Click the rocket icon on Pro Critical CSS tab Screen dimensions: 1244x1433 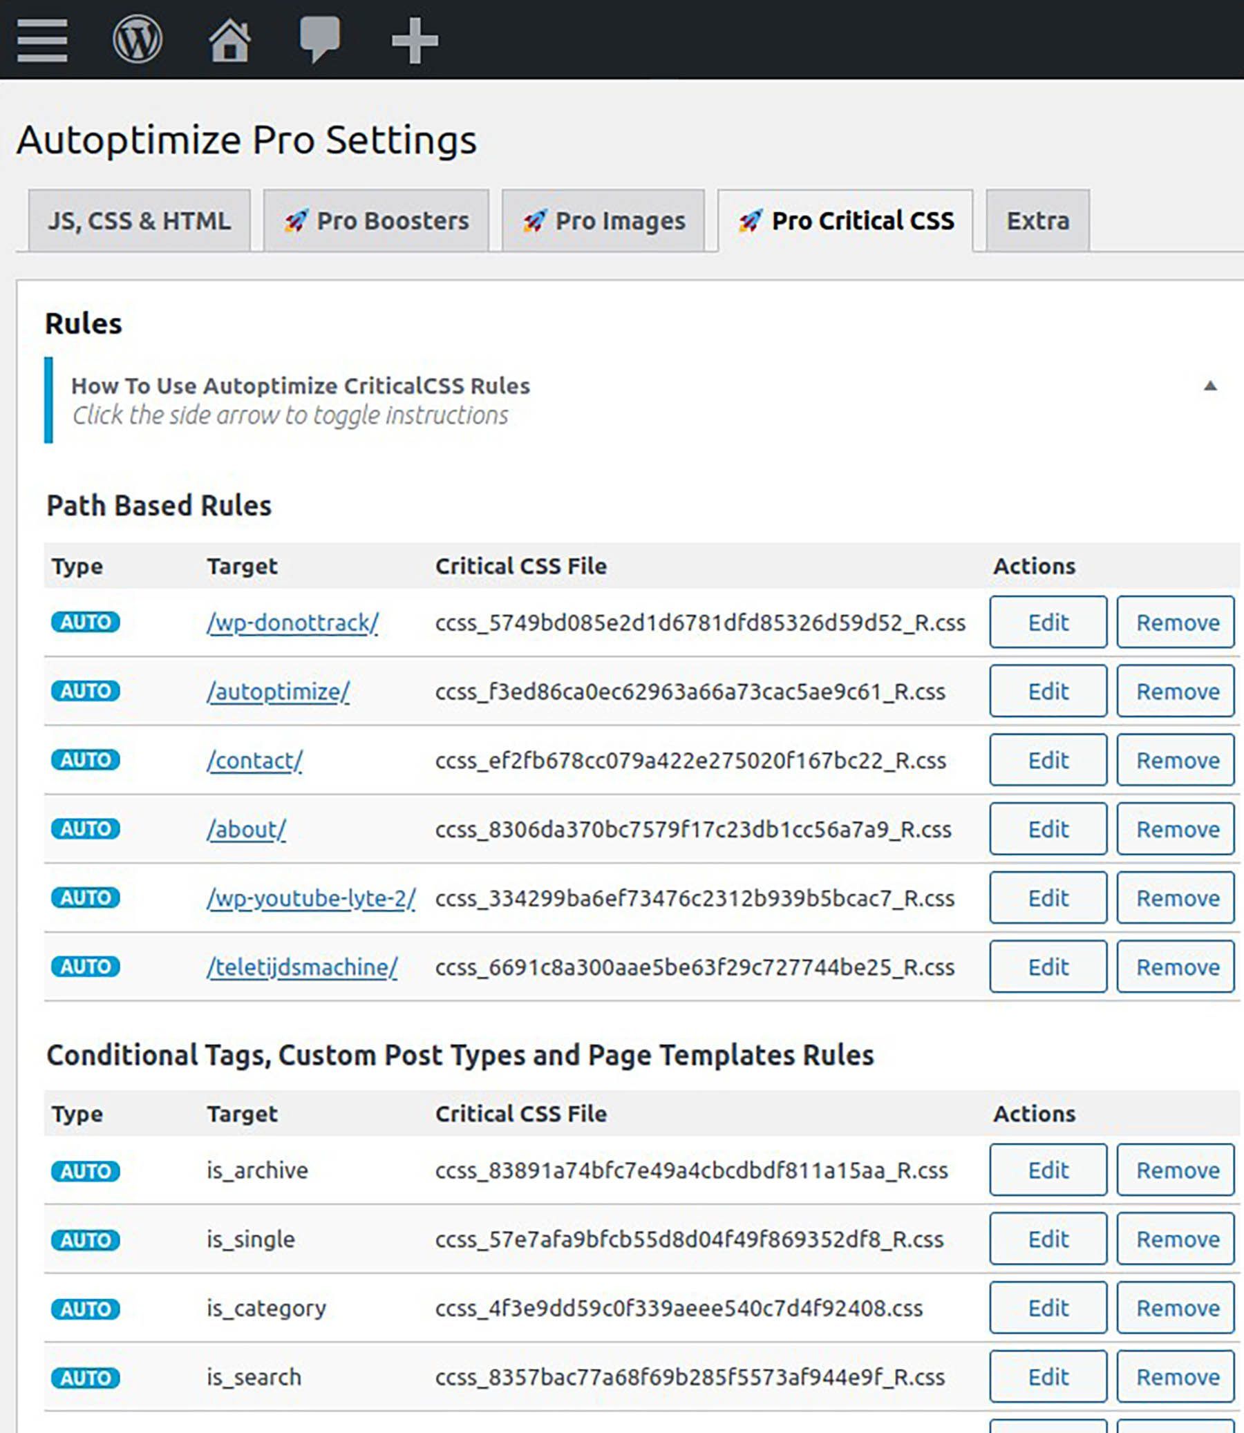click(752, 220)
